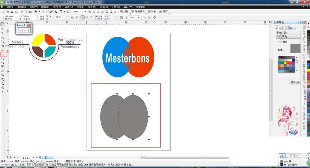Click the Open file icon
The width and height of the screenshot is (310, 168).
(x=8, y=12)
